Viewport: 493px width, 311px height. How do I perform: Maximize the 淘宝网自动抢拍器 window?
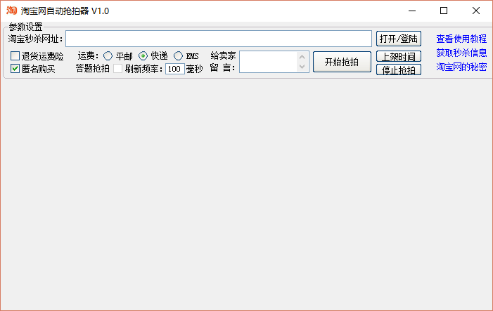[x=444, y=11]
